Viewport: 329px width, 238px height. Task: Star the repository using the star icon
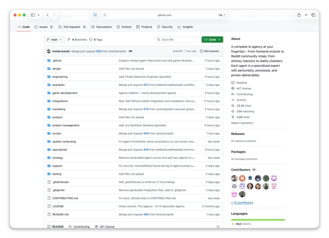(x=233, y=105)
